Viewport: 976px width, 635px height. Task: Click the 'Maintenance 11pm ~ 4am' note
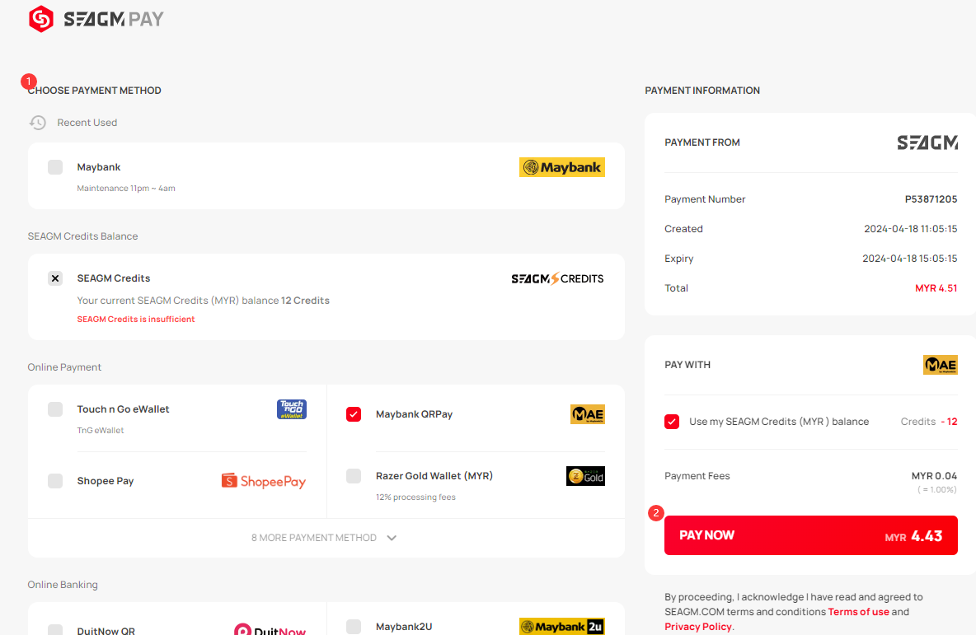point(126,189)
